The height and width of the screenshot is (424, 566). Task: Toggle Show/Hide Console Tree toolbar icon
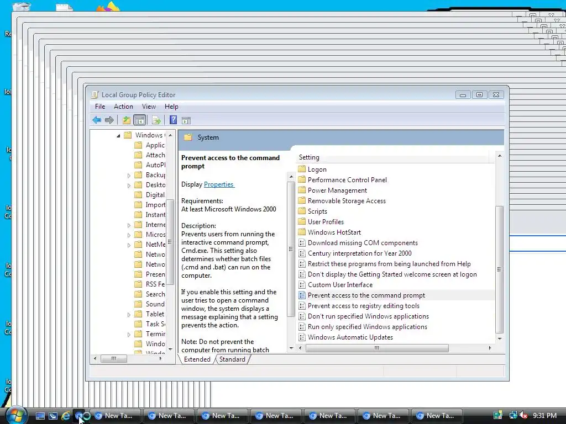[139, 120]
